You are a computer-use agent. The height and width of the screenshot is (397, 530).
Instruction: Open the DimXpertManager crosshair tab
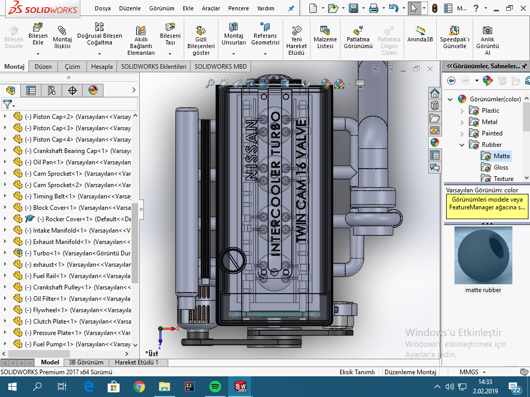[x=72, y=90]
